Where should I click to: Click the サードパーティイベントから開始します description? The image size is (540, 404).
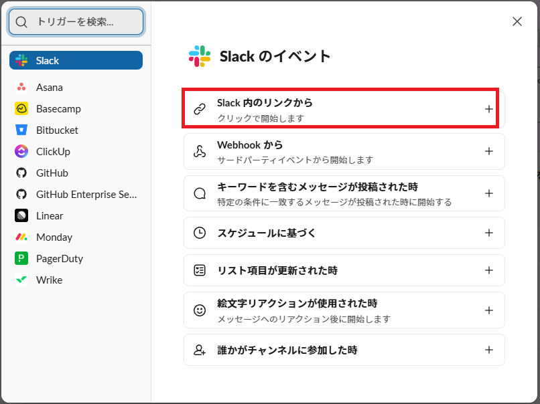point(295,160)
